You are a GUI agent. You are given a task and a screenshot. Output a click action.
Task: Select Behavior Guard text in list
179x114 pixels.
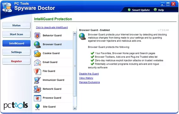pos(52,35)
